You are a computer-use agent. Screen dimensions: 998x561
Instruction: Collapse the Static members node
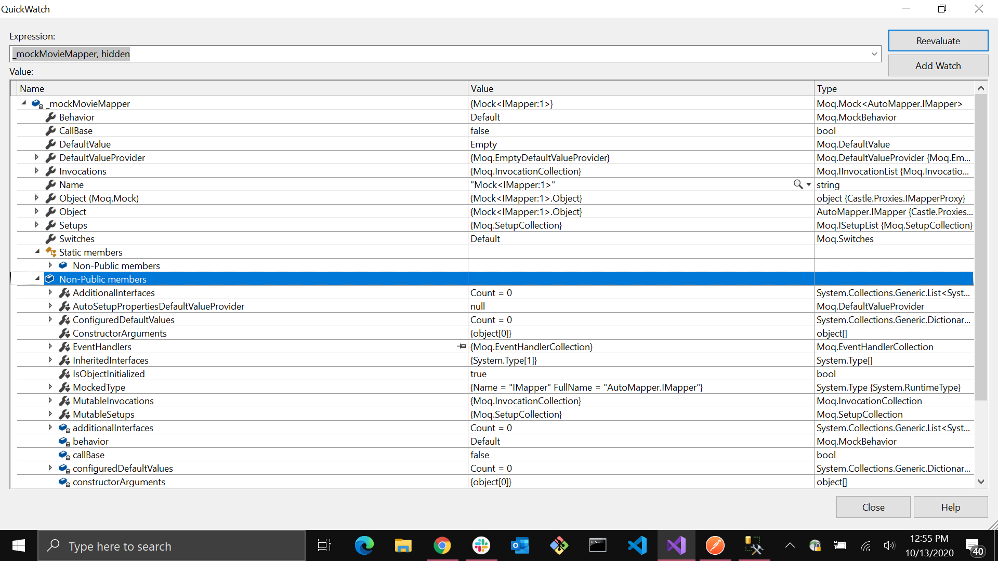(37, 251)
